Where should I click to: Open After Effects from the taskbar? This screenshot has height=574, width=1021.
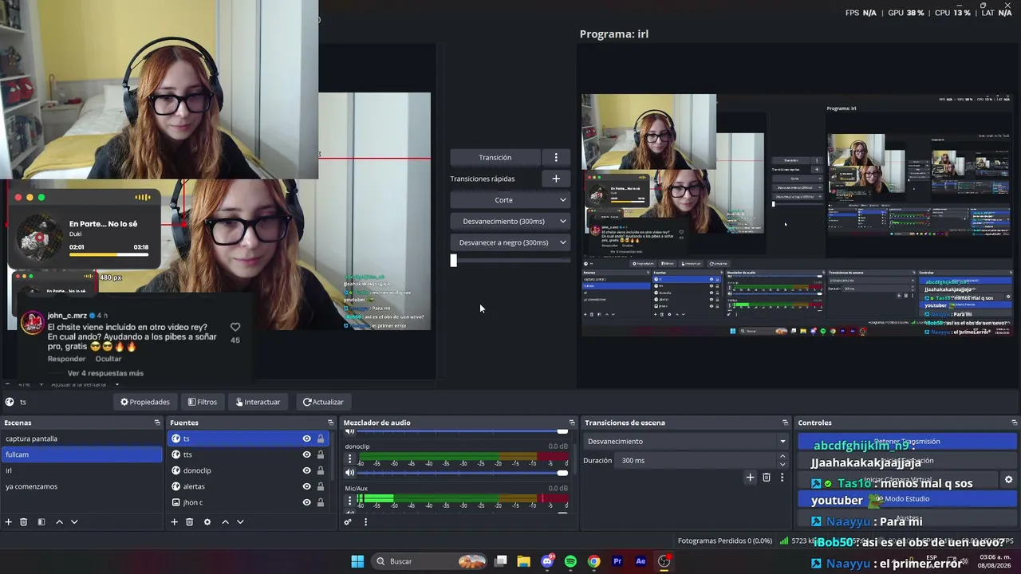click(x=640, y=561)
